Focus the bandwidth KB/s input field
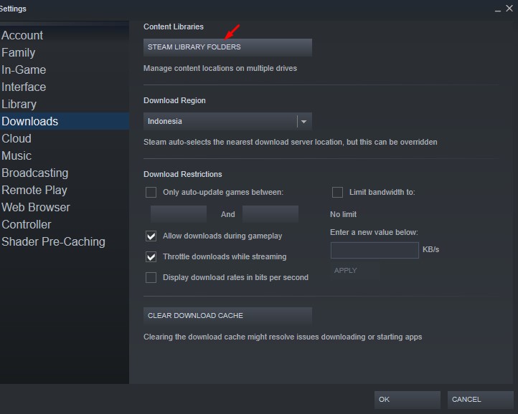Viewport: 518px width, 414px height. pyautogui.click(x=375, y=250)
